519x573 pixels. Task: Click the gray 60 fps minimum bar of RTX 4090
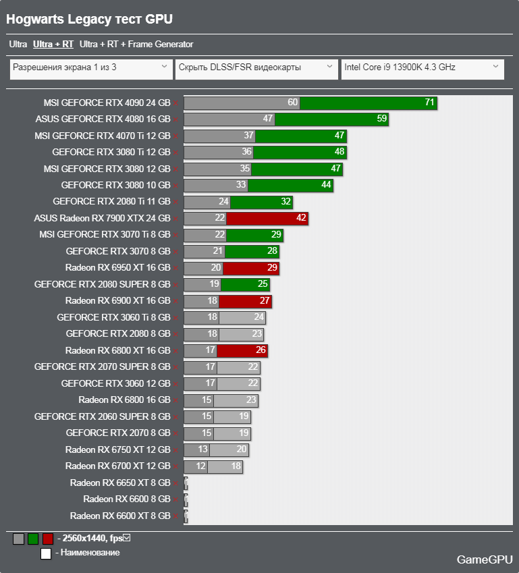[242, 103]
